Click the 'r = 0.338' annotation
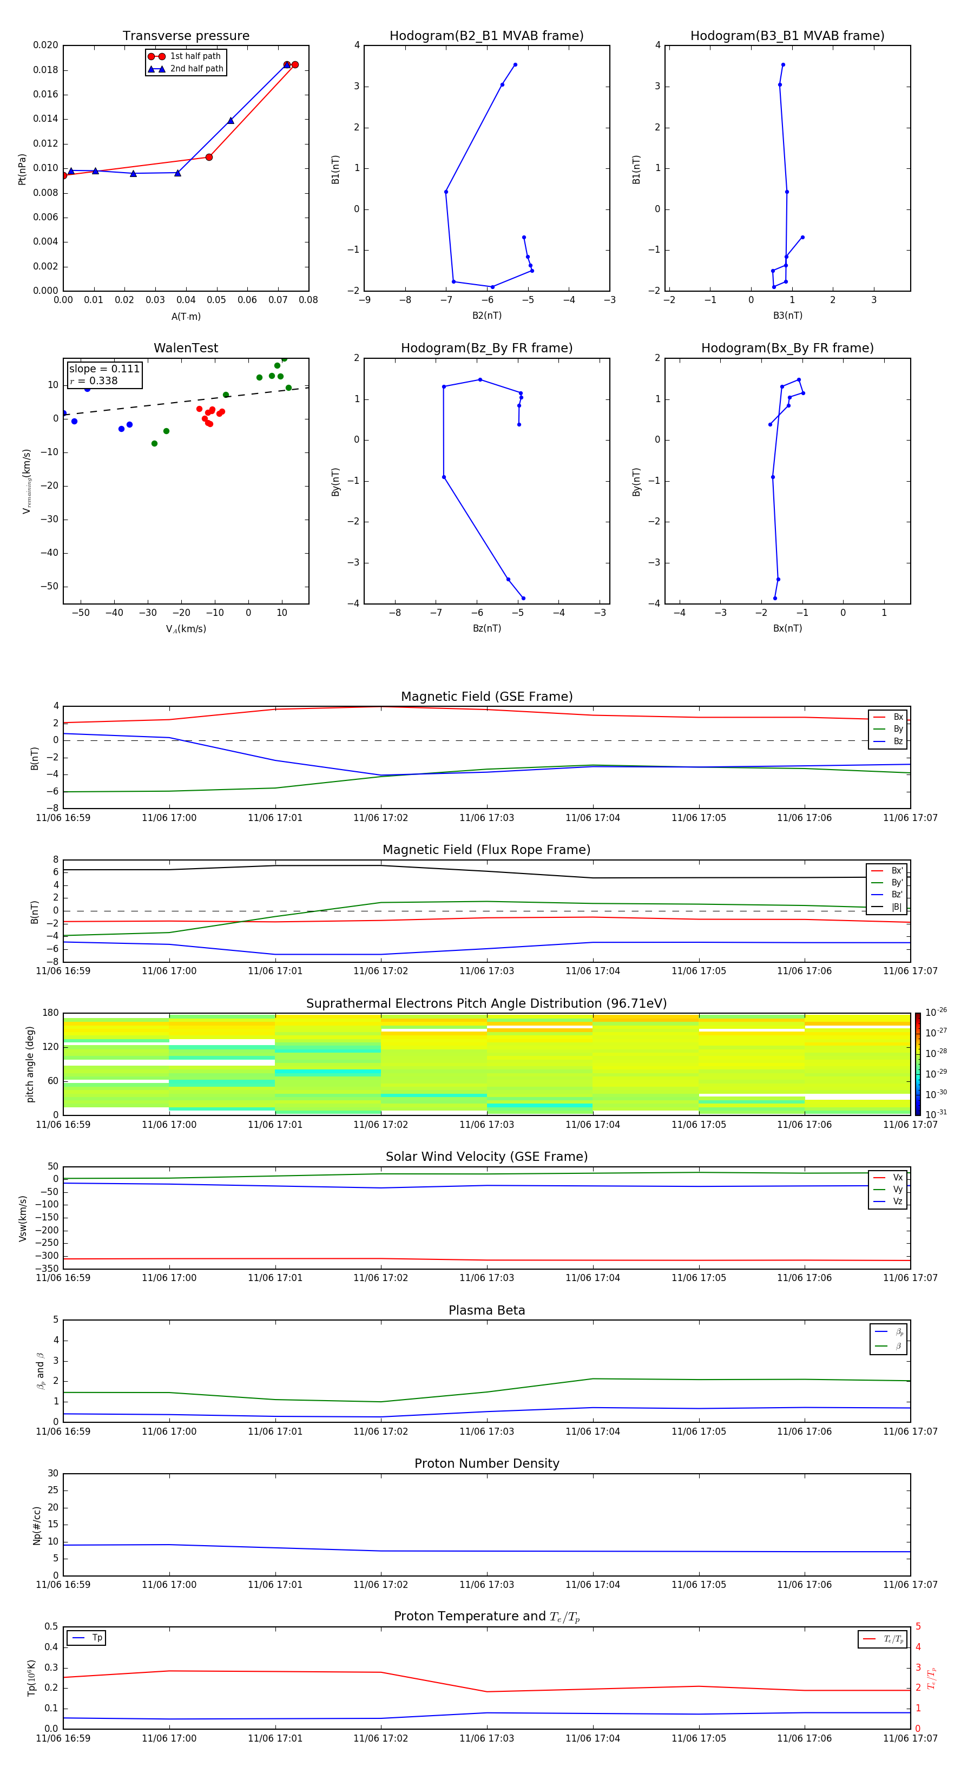974x1786 pixels. click(94, 380)
